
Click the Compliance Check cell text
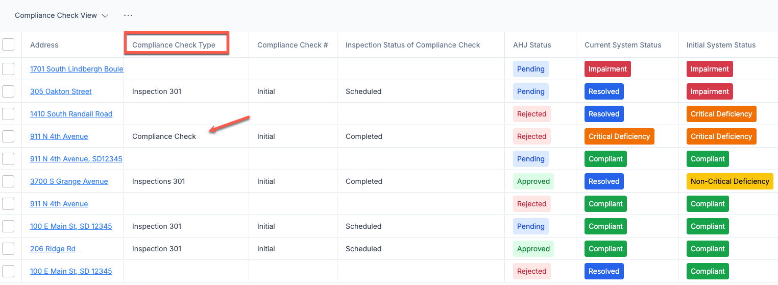[x=164, y=136]
